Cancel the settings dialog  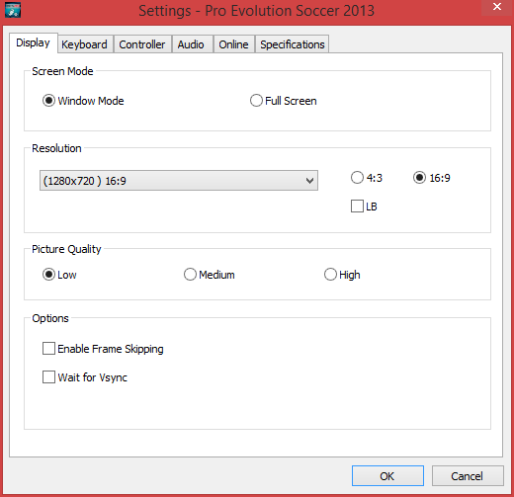click(x=468, y=476)
